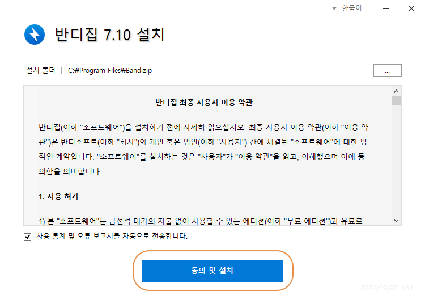425x300 pixels.
Task: Uncheck the usage statistics auto-send checkbox
Action: pyautogui.click(x=27, y=237)
